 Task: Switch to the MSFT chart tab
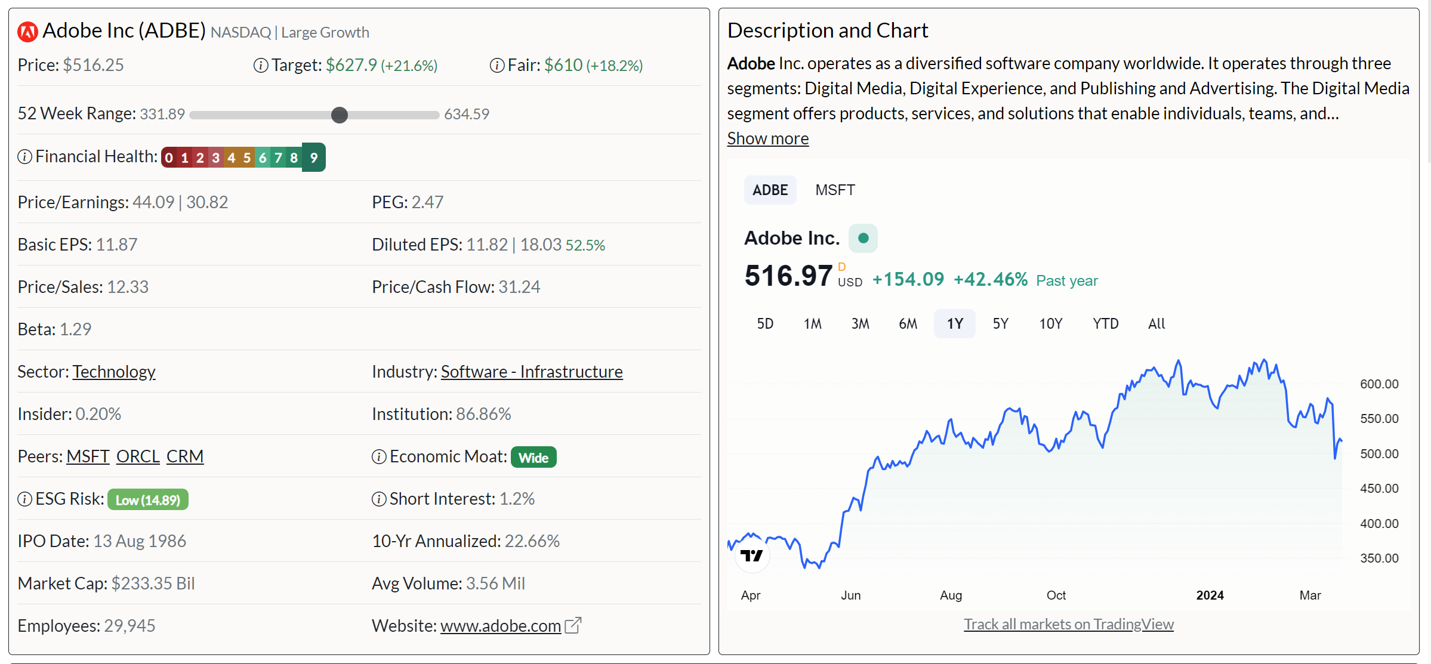click(835, 190)
